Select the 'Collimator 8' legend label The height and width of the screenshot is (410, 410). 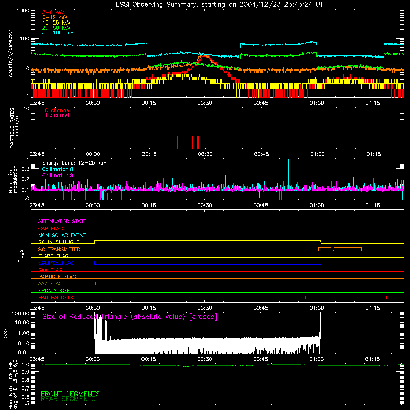[x=57, y=169]
